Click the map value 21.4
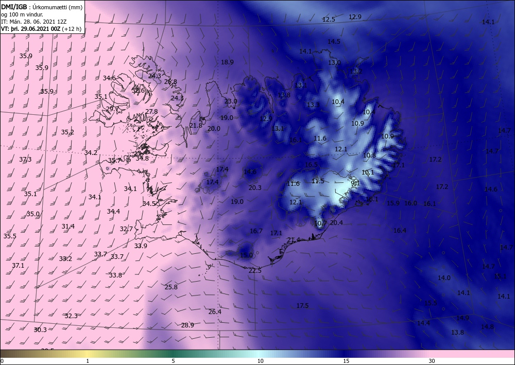 click(x=294, y=240)
